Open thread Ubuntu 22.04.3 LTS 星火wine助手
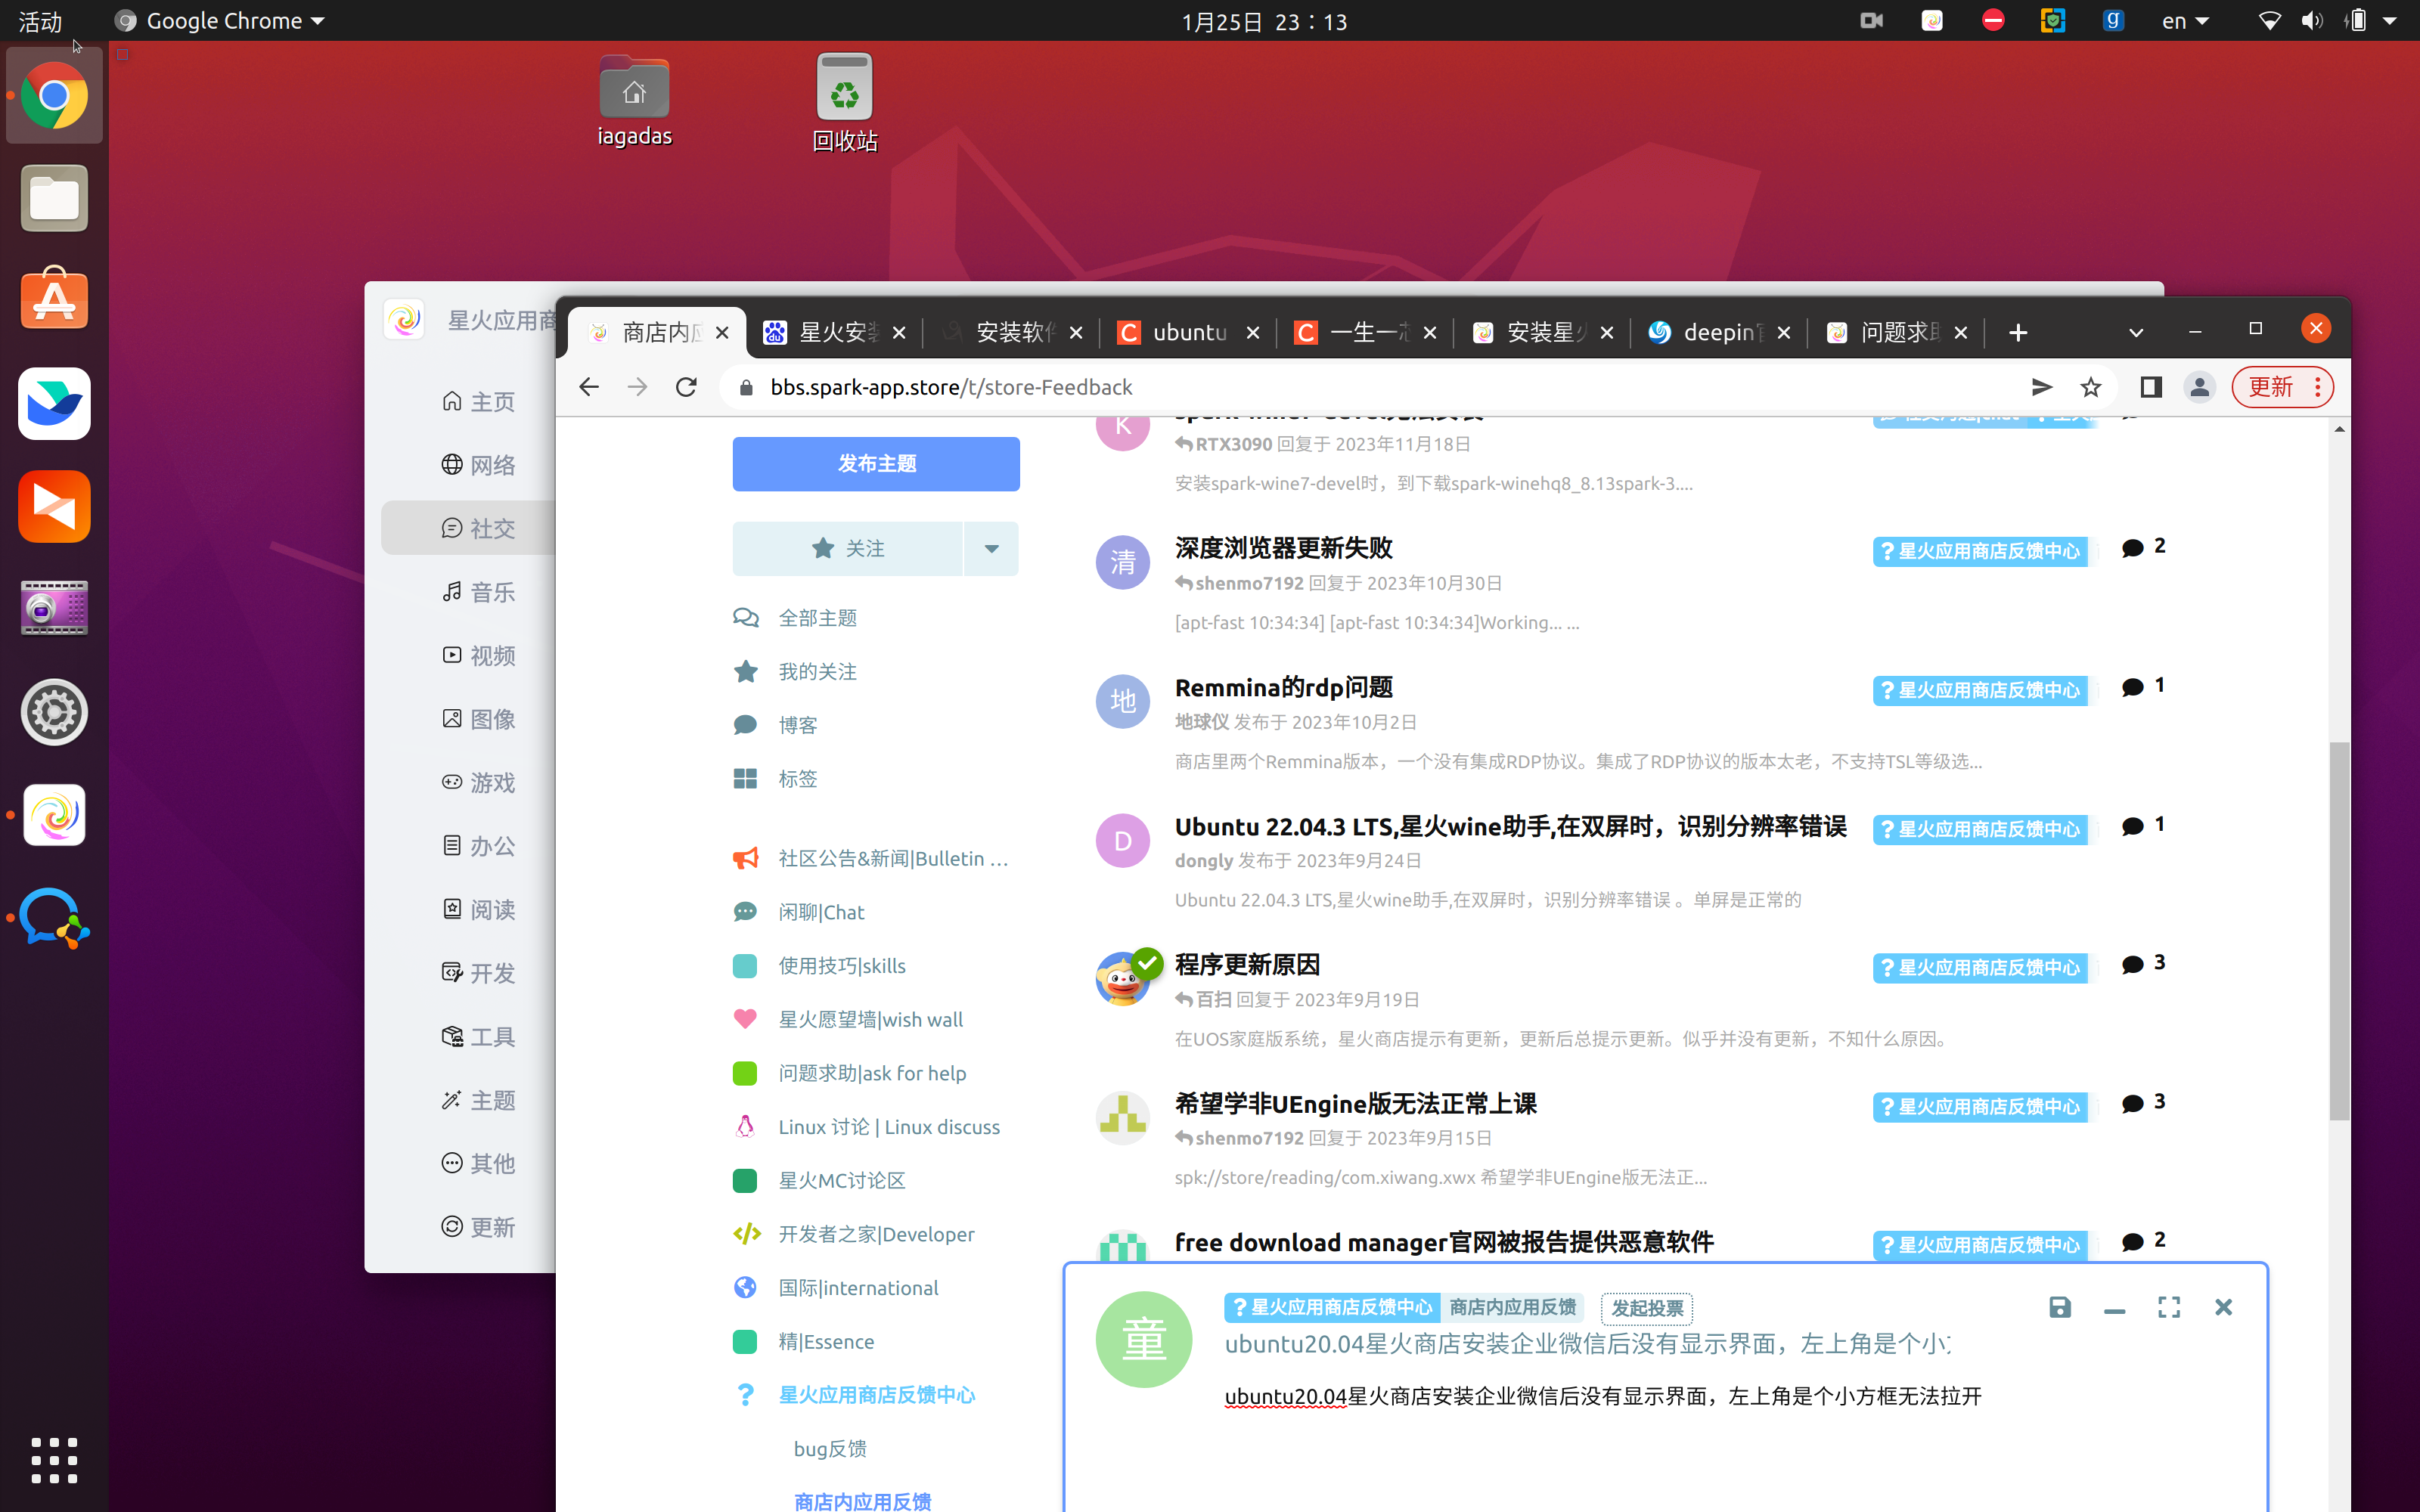2420x1512 pixels. point(1510,826)
